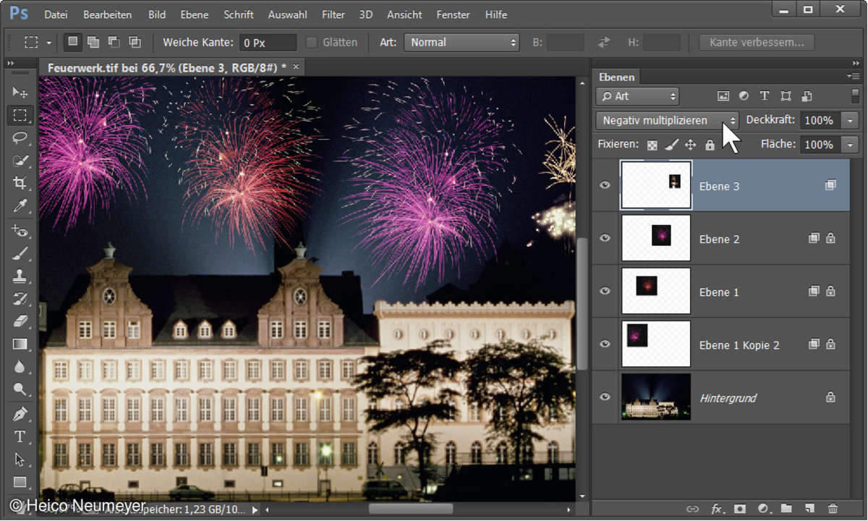868x521 pixels.
Task: Toggle lock all for the layer
Action: [x=710, y=145]
